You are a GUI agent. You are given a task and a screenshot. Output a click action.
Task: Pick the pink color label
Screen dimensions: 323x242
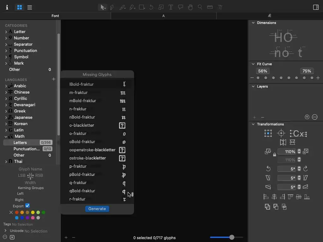[x=33, y=218]
